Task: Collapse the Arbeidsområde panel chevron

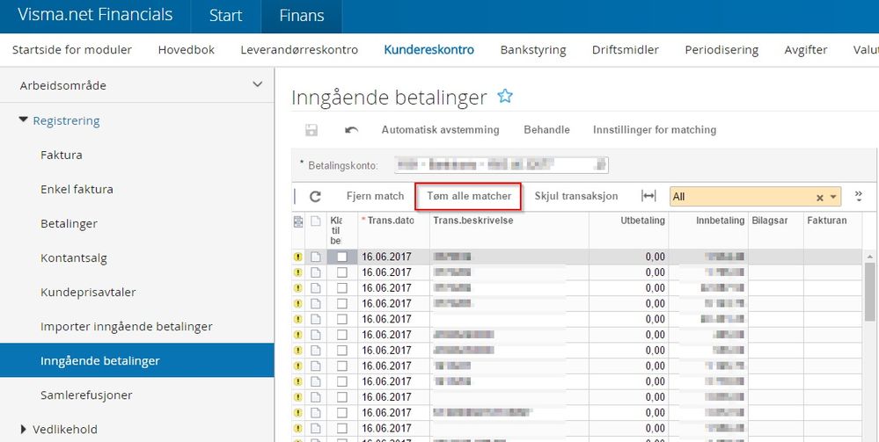Action: (x=257, y=84)
